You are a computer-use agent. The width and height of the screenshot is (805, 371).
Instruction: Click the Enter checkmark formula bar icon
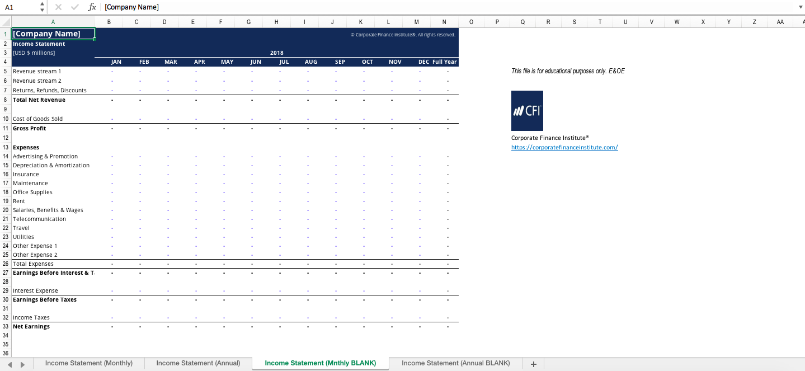coord(75,7)
